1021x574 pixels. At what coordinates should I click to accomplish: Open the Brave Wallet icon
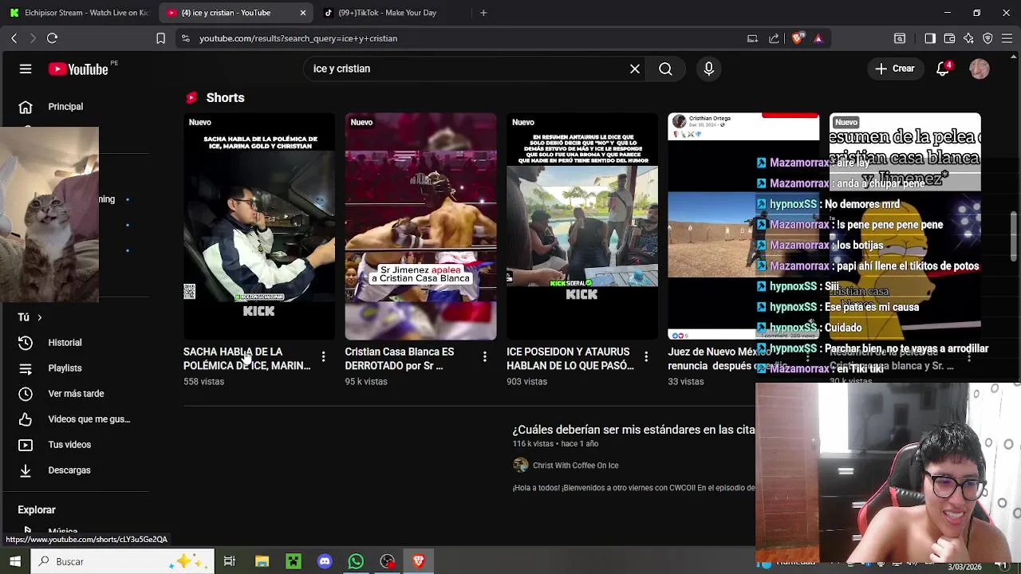click(x=949, y=38)
